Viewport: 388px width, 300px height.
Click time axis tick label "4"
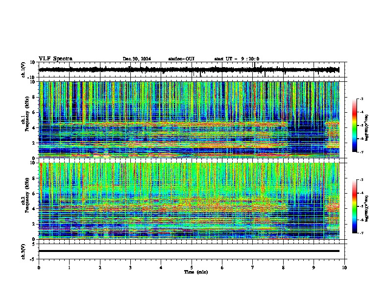[x=161, y=268]
